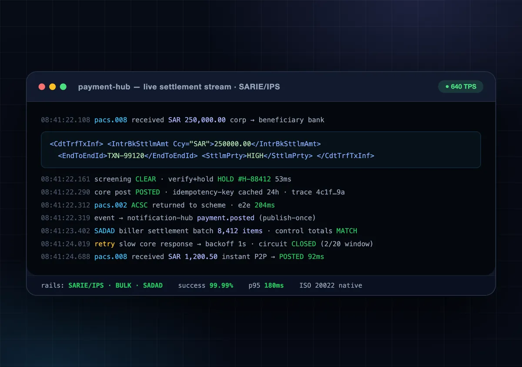Click the Ccy="SAR" attribute
Viewport: 522px width, 367px height.
(x=191, y=144)
